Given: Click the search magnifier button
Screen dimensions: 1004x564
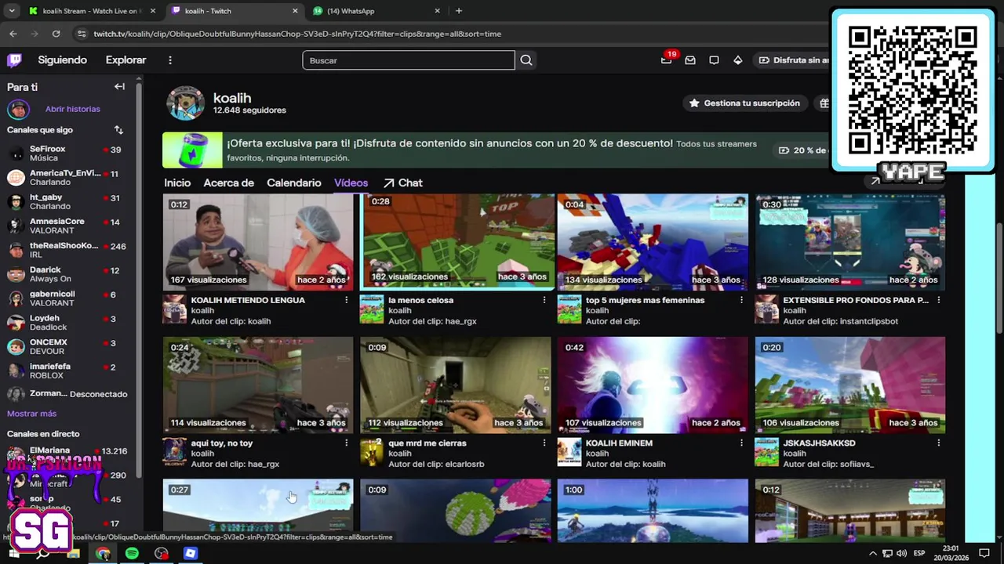Looking at the screenshot, I should [526, 60].
